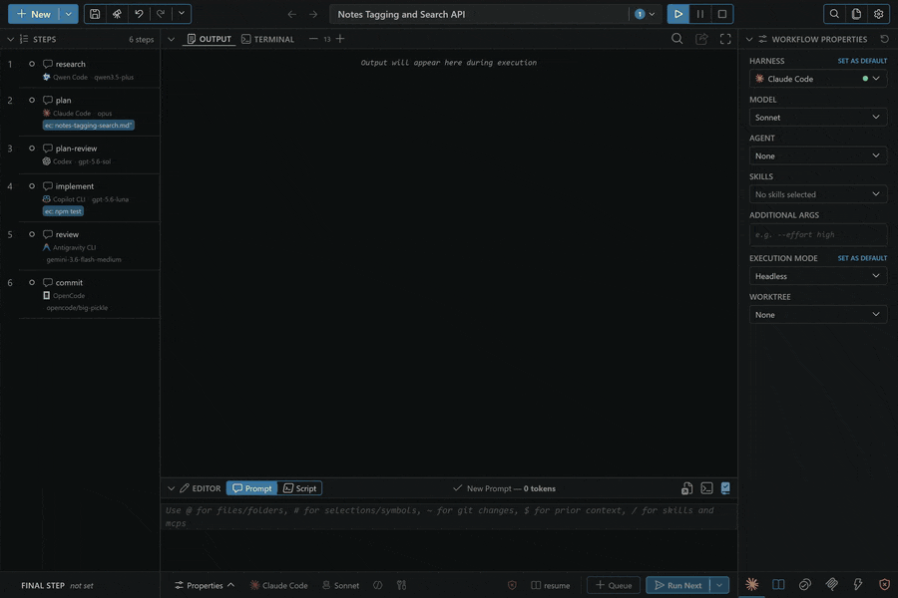Toggle status circle on commit step

[x=32, y=282]
